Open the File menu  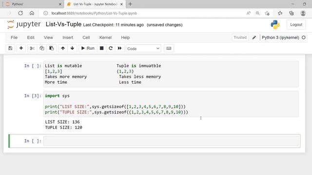coord(14,37)
